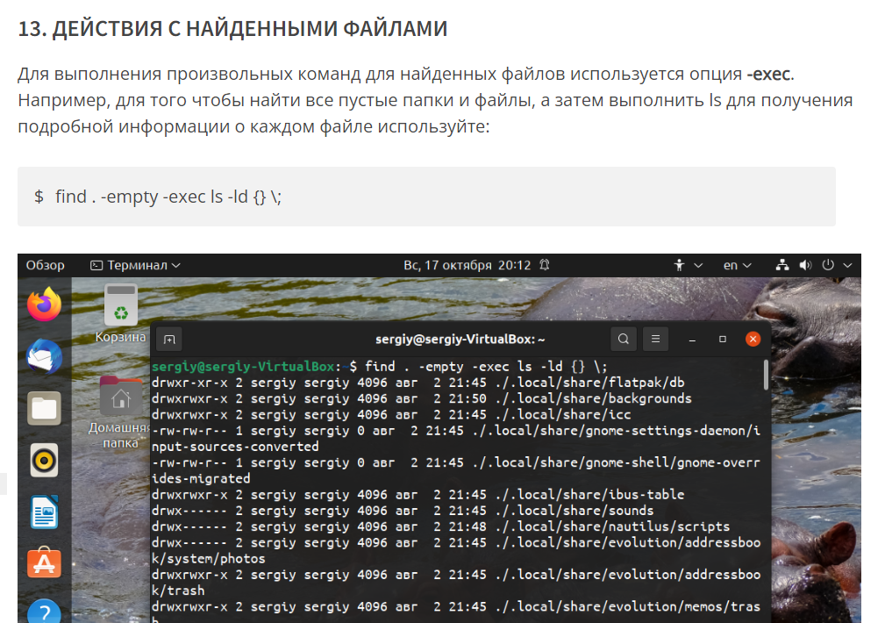This screenshot has height=623, width=885.
Task: Launch Thunderbird mail from the dock
Action: pos(44,356)
